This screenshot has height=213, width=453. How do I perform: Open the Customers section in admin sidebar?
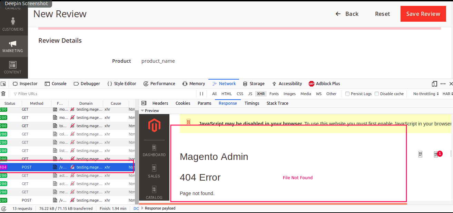click(13, 25)
